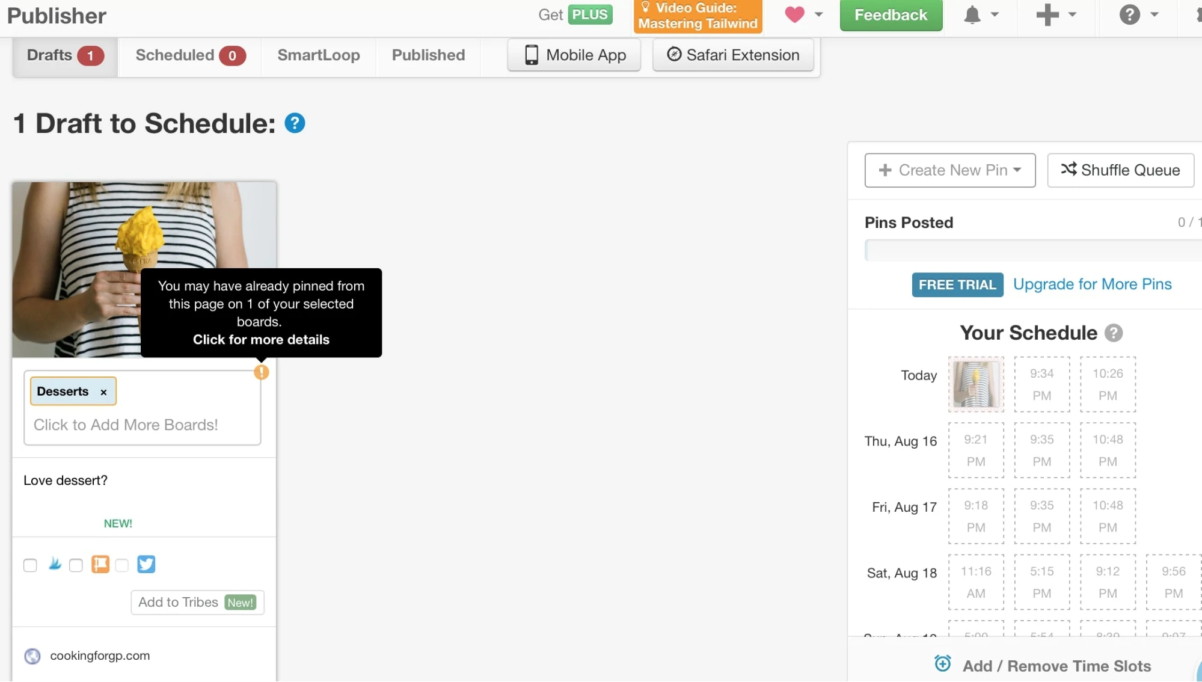Click the notifications bell icon
Screen dimensions: 1202x682
pyautogui.click(x=972, y=15)
